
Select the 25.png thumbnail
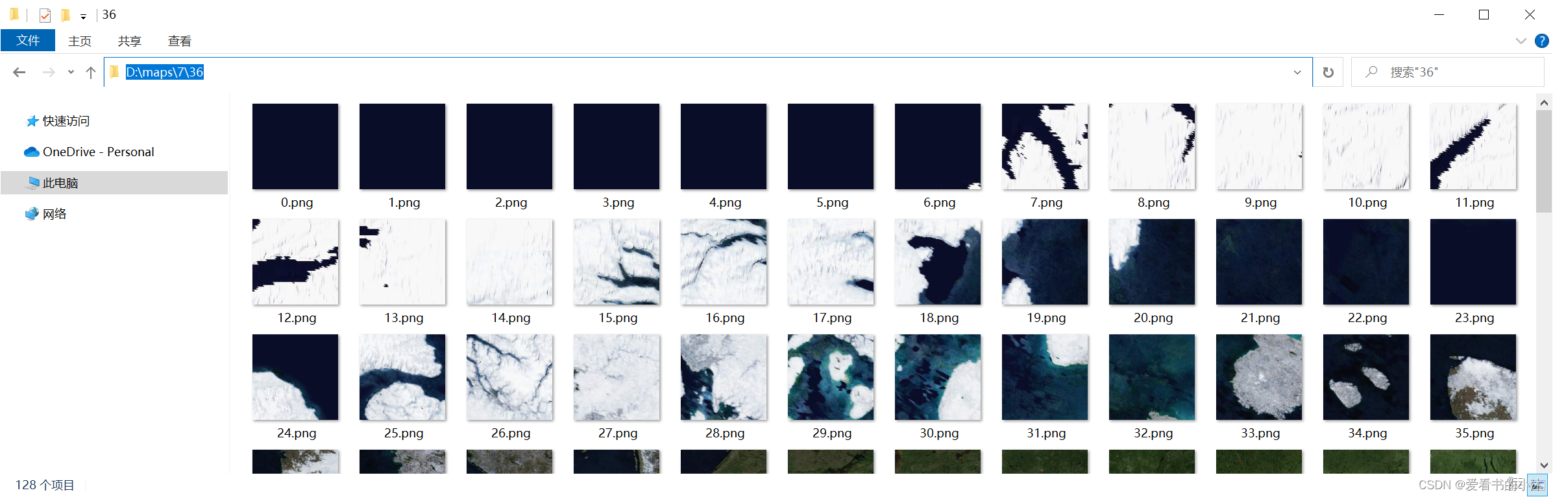402,377
